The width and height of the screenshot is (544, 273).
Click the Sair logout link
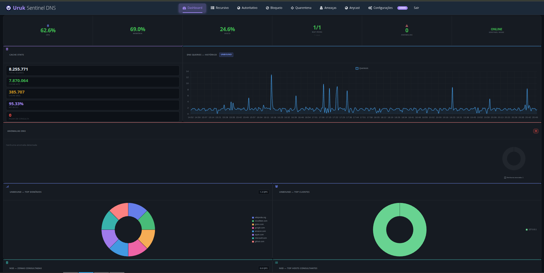[x=416, y=8]
